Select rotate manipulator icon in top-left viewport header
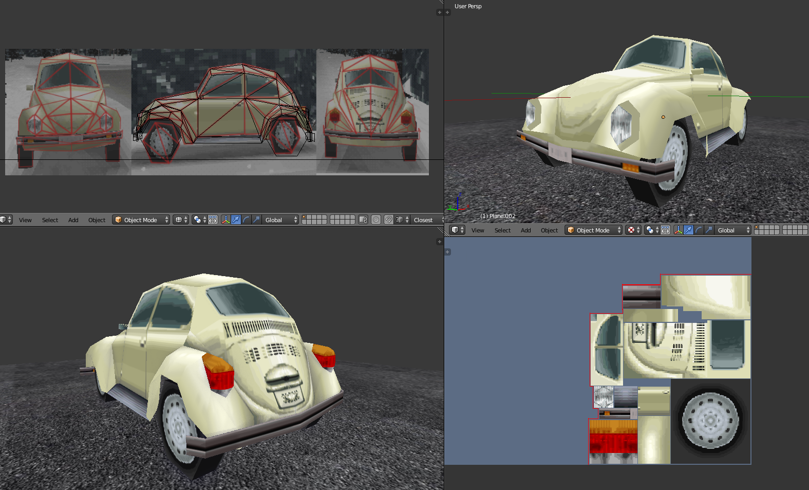Image resolution: width=809 pixels, height=490 pixels. click(x=246, y=220)
